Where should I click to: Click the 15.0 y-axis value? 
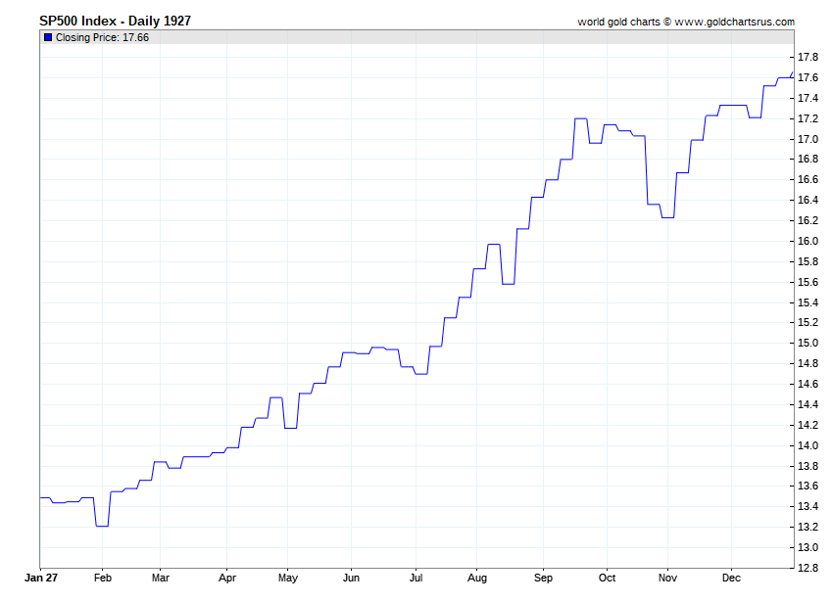tap(808, 343)
